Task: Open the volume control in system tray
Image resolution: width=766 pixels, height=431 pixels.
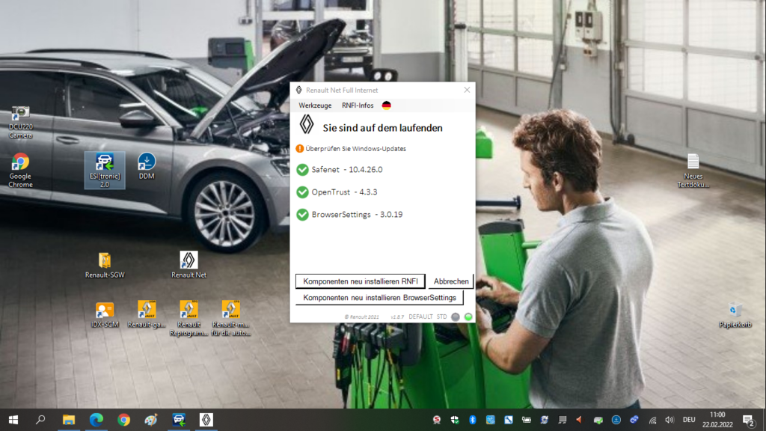Action: pyautogui.click(x=670, y=420)
